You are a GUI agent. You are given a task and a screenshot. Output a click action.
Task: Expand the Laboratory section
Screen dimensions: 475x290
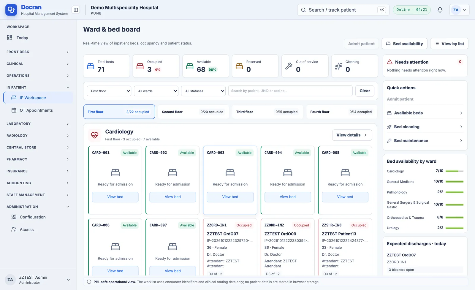click(x=38, y=123)
